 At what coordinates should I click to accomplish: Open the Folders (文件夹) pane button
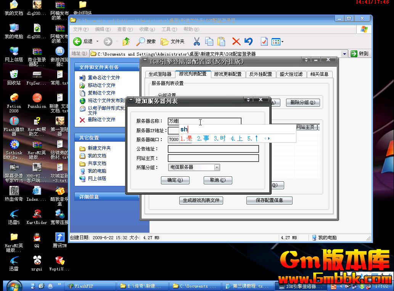173,41
